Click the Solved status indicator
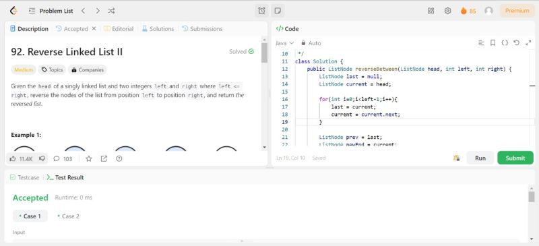 coord(242,52)
